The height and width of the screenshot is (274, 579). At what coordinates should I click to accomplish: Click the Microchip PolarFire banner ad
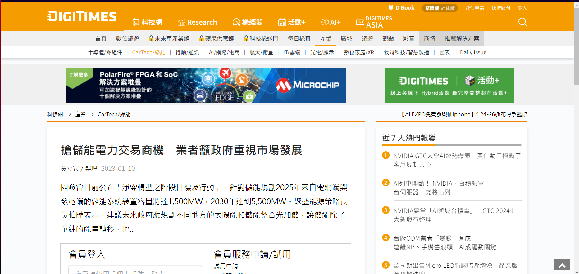click(x=206, y=85)
